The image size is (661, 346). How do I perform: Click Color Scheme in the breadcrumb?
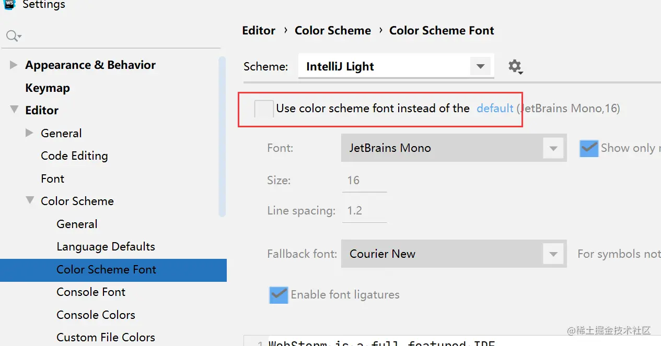333,31
